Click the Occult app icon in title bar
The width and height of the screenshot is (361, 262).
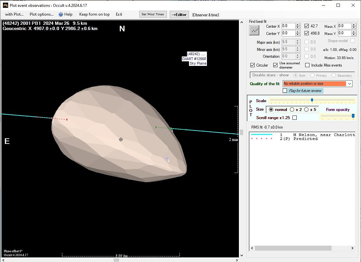coord(6,5)
